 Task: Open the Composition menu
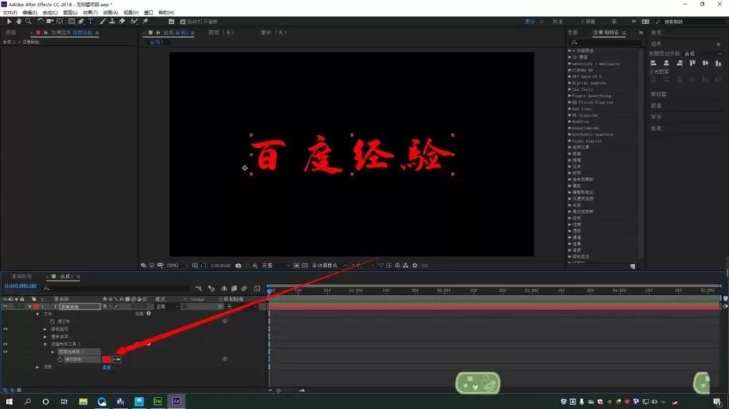(50, 13)
